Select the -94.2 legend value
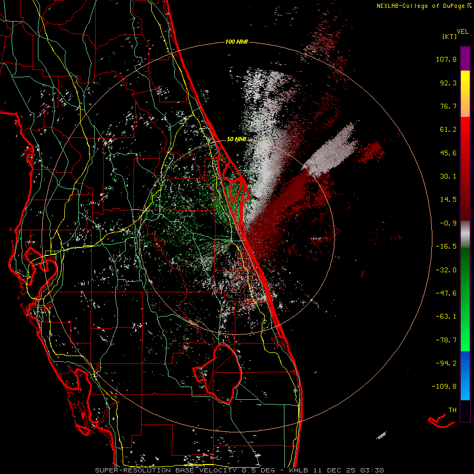Image resolution: width=474 pixels, height=474 pixels. [446, 363]
